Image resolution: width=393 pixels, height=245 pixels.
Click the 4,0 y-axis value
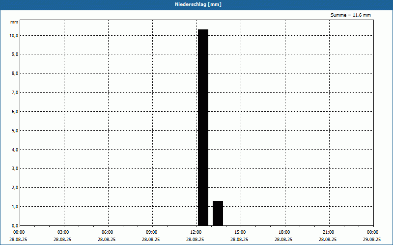point(15,149)
